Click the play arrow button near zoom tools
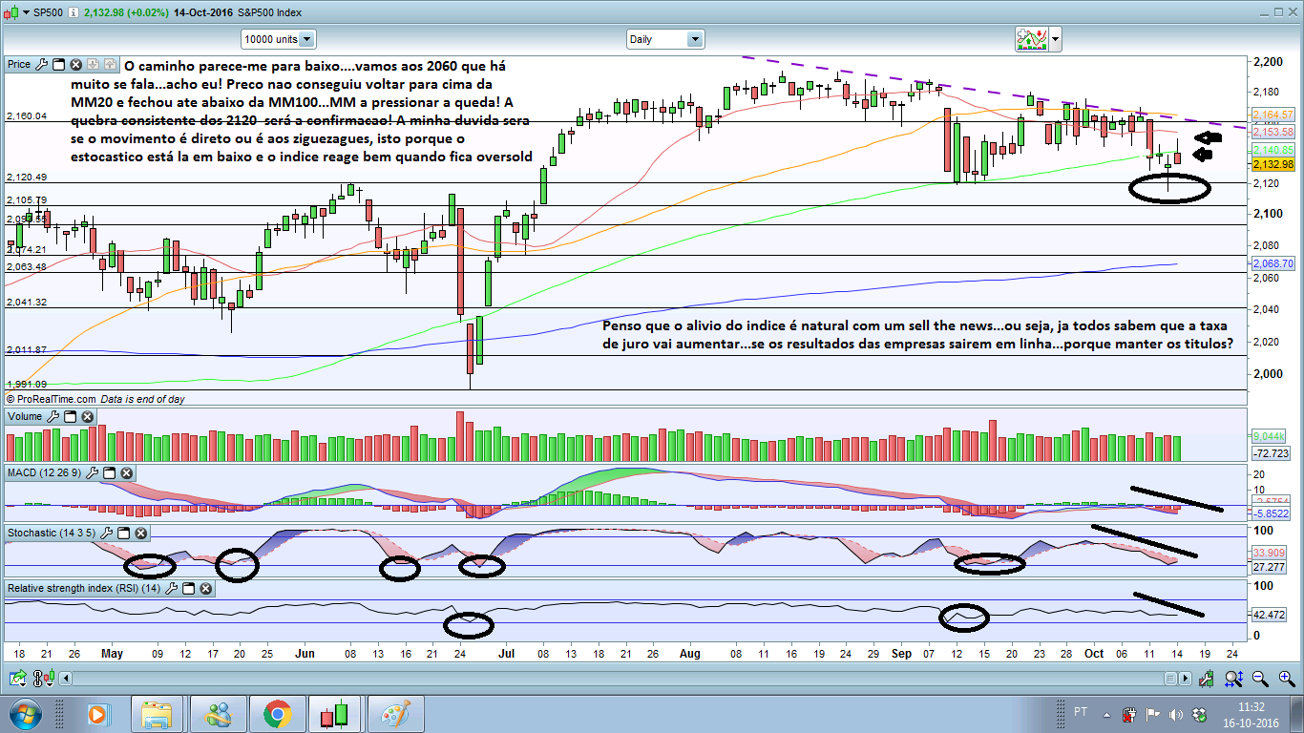The height and width of the screenshot is (733, 1304). pos(1185,679)
